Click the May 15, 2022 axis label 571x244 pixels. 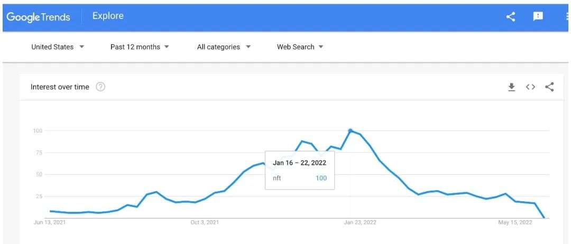(514, 222)
